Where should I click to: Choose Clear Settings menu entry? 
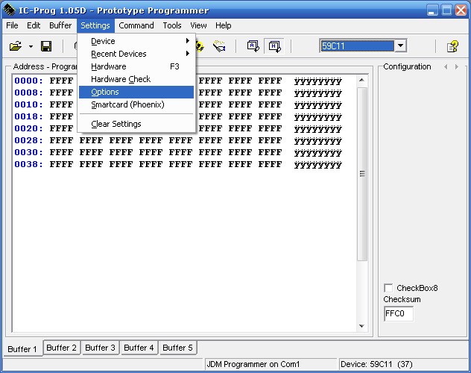point(136,124)
